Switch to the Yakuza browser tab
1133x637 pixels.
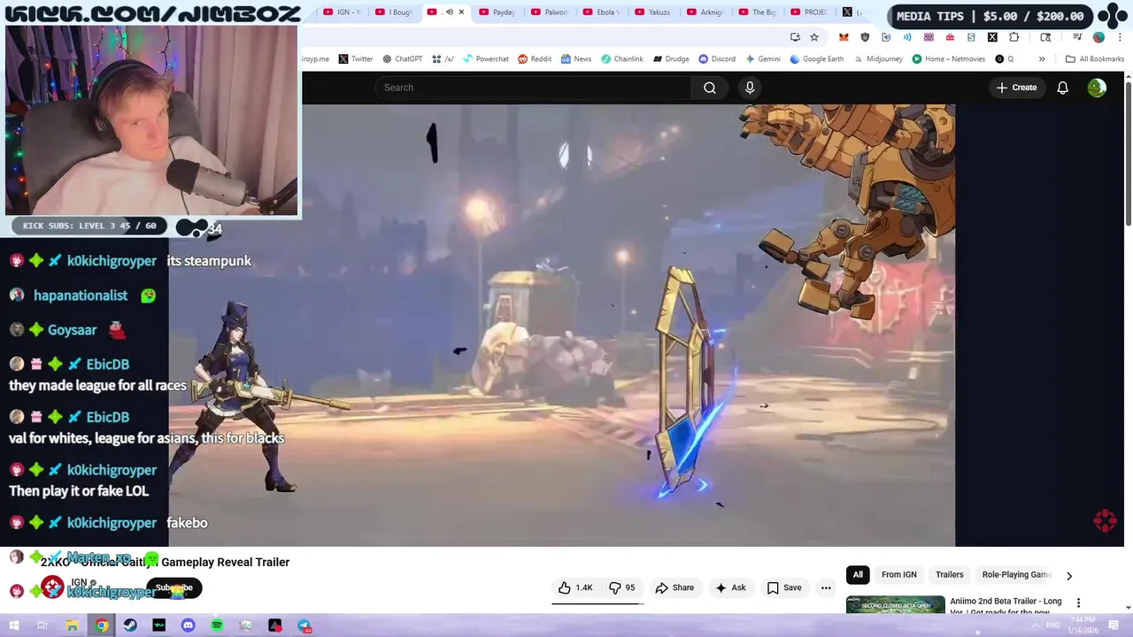point(652,12)
